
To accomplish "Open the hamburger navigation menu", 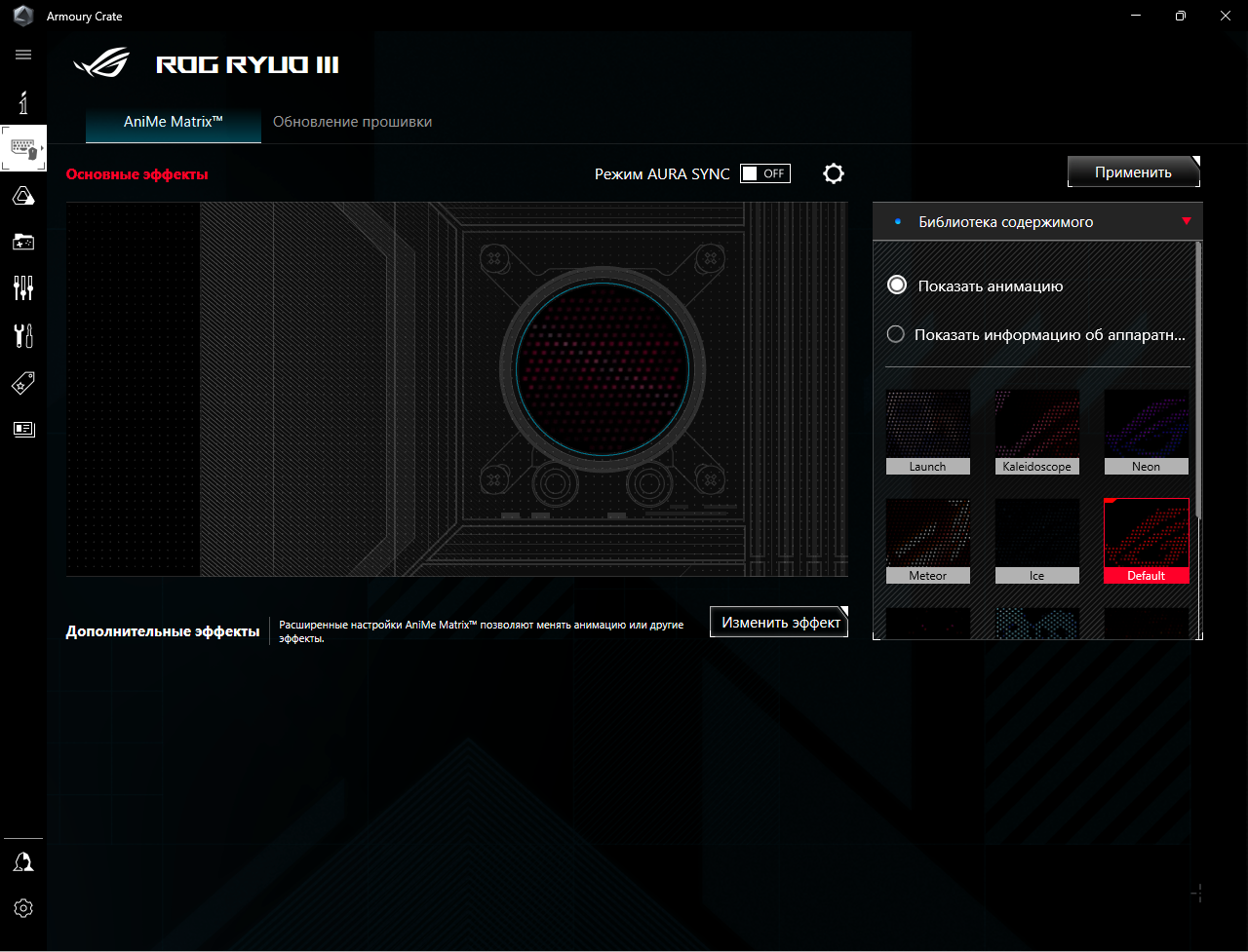I will coord(23,55).
